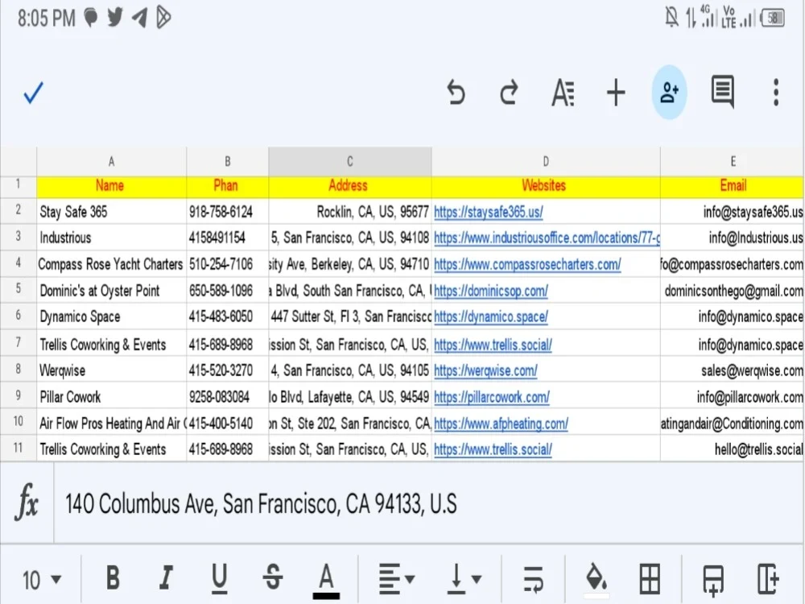Open the text format options icon
The height and width of the screenshot is (604, 805).
coord(563,93)
